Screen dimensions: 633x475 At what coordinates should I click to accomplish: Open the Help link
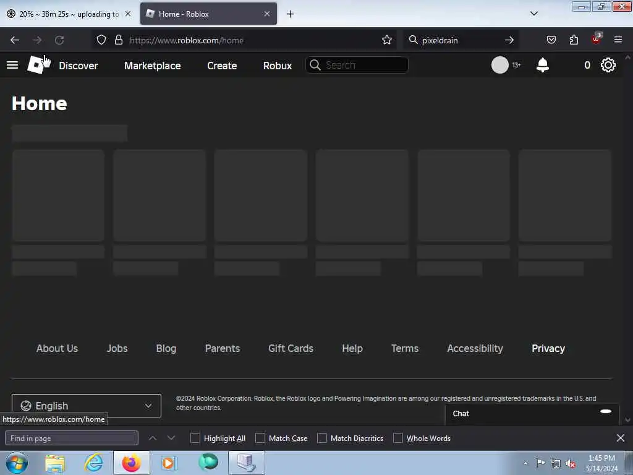(x=352, y=348)
